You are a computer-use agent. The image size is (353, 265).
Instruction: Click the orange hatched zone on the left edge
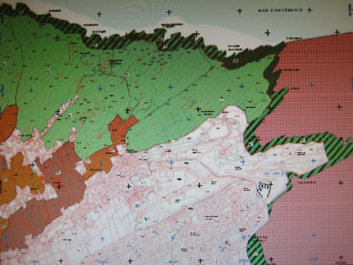(7, 121)
